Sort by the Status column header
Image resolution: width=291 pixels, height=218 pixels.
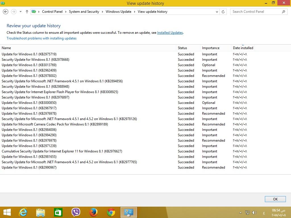pos(188,48)
